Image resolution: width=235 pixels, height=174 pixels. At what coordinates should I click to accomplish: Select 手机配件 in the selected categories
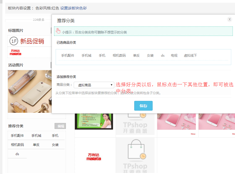pos(68,56)
